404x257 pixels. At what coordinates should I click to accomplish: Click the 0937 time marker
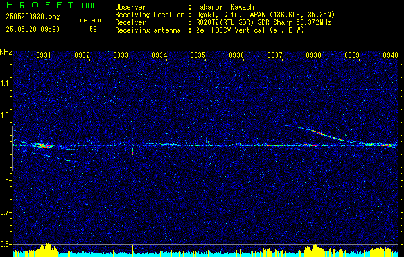click(x=275, y=55)
